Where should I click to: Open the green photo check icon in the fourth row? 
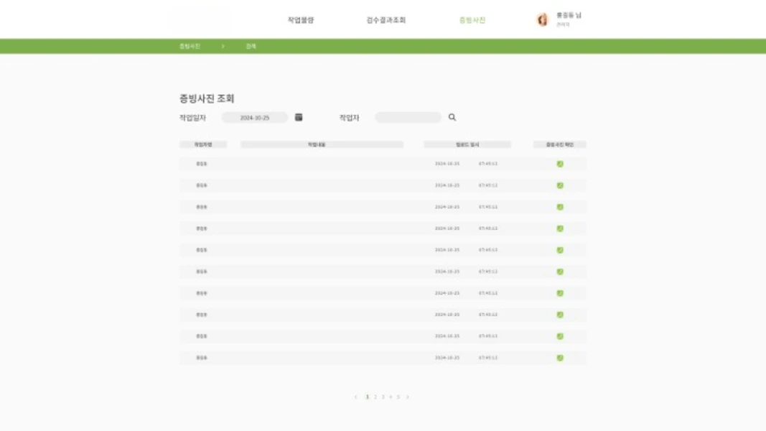click(x=560, y=228)
